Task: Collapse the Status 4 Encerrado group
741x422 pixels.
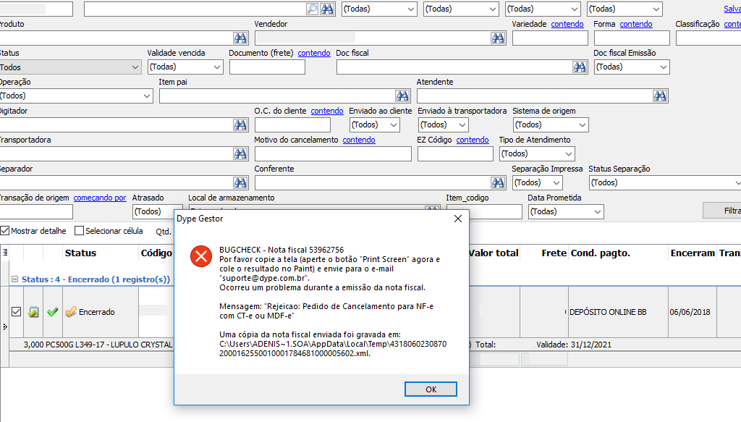Action: (14, 279)
